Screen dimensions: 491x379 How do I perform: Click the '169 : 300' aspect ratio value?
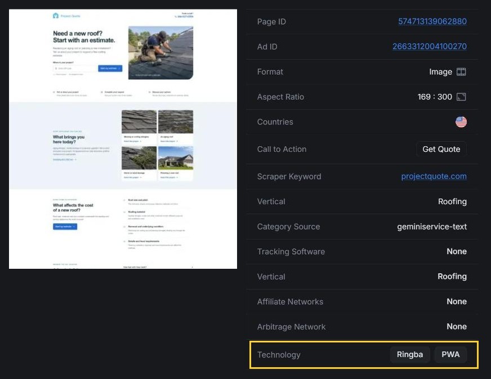(x=435, y=97)
